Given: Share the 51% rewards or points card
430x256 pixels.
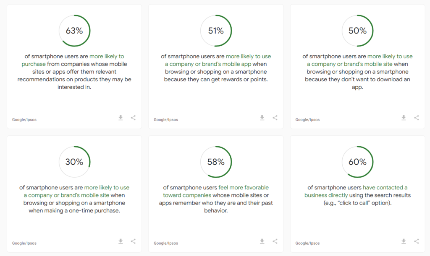Looking at the screenshot, I should coord(275,118).
